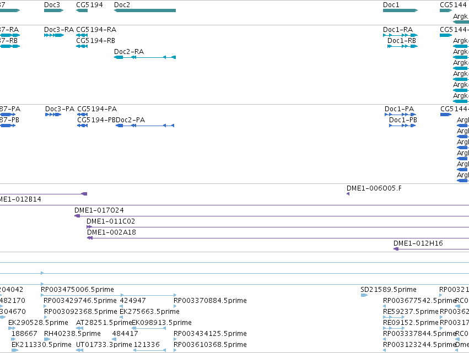Image resolution: width=469 pixels, height=353 pixels.
Task: Click the RP003677542.5prime EST marker
Action: point(384,306)
